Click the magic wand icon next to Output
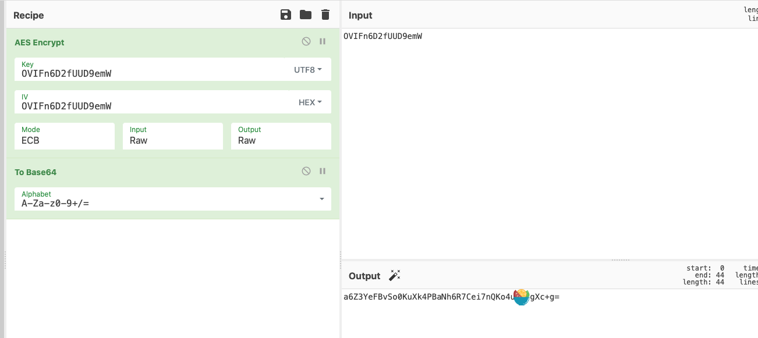The height and width of the screenshot is (338, 758). (395, 276)
